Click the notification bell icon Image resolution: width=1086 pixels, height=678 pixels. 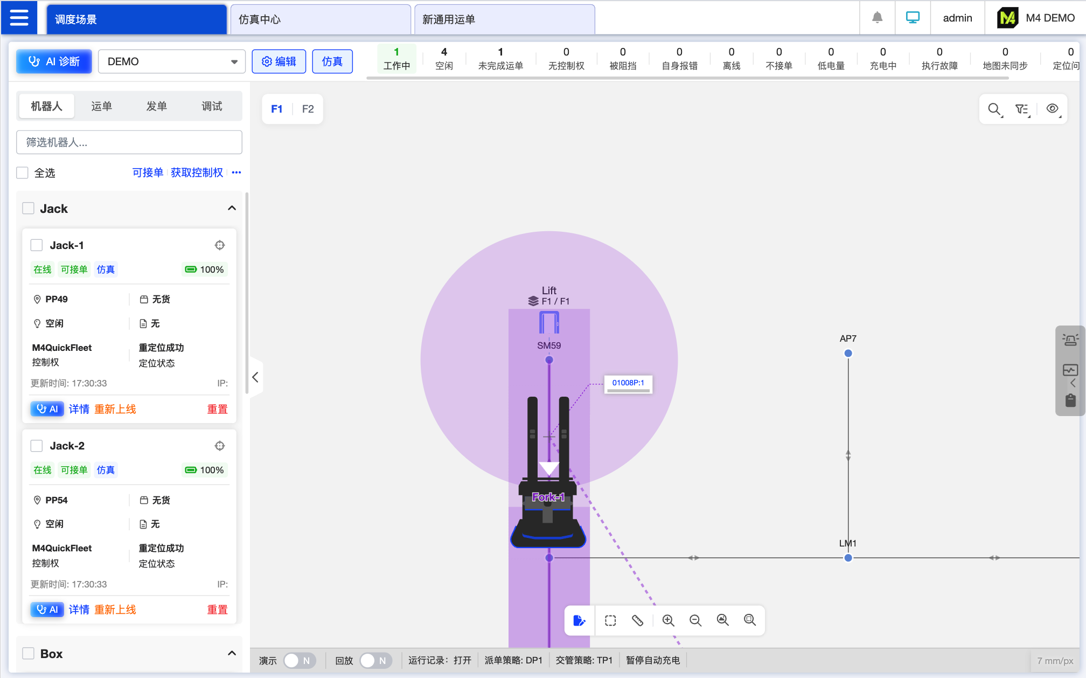tap(877, 18)
